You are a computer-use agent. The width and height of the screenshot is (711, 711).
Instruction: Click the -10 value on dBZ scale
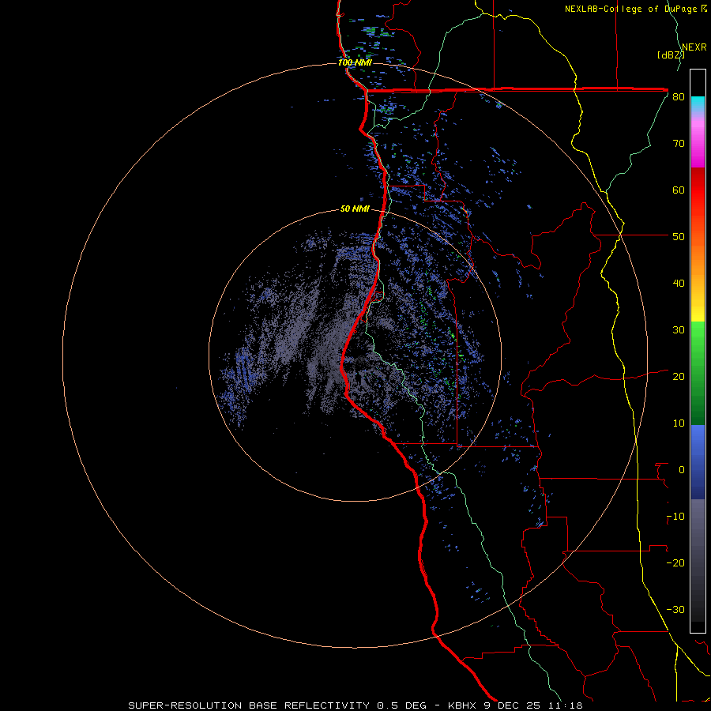pyautogui.click(x=675, y=517)
